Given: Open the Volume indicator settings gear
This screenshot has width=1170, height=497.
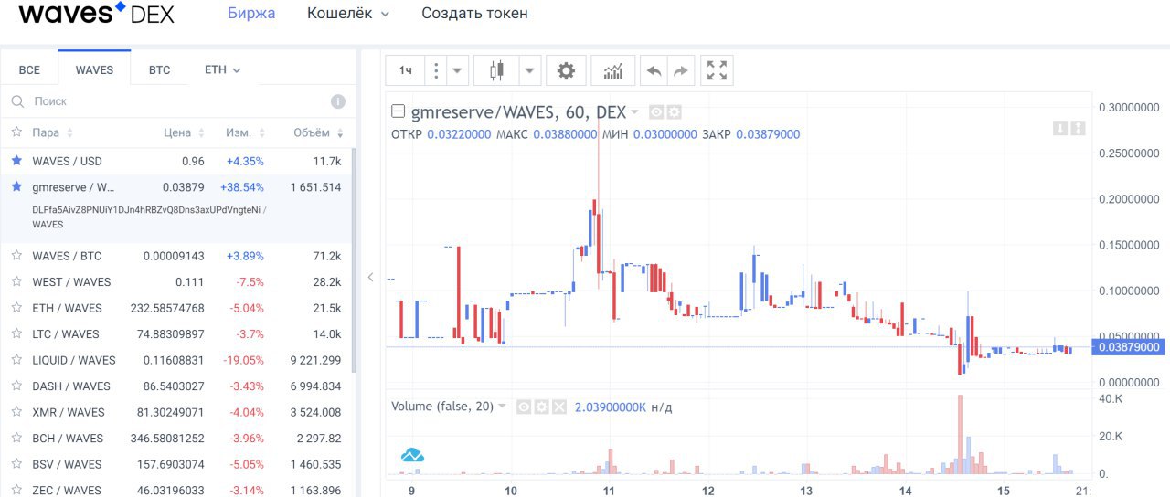Looking at the screenshot, I should 541,407.
